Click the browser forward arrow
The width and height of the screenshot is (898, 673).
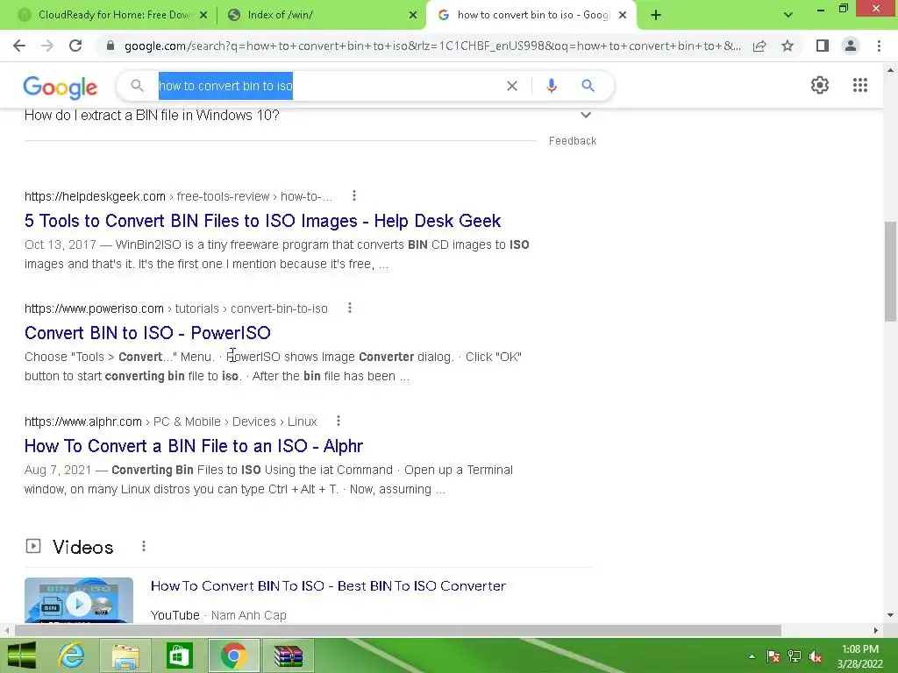point(47,46)
